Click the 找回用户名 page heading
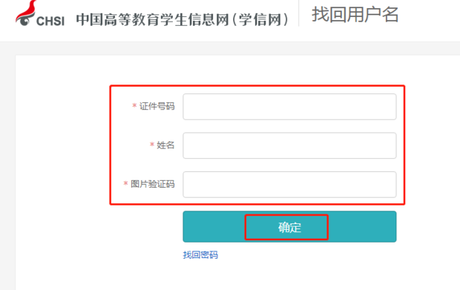The image size is (460, 290). [355, 14]
